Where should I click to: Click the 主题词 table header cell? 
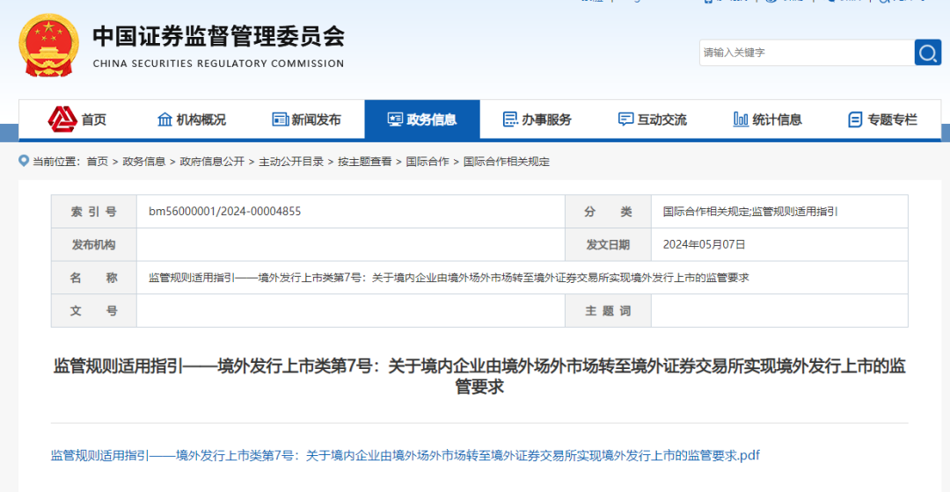[608, 310]
